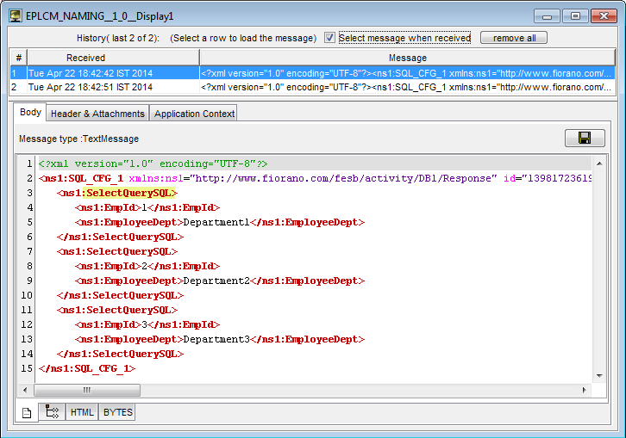626x438 pixels.
Task: Open the Header & Attachments tab
Action: [97, 114]
